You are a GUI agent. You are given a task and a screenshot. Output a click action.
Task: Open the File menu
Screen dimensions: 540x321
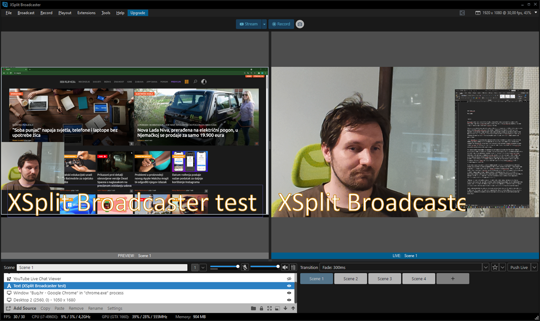tap(9, 13)
